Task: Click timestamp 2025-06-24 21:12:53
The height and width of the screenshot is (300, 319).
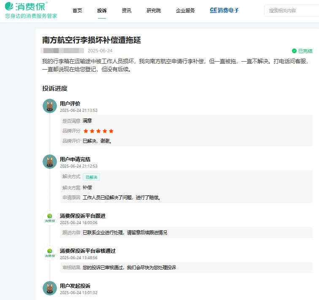Action: tap(78, 166)
